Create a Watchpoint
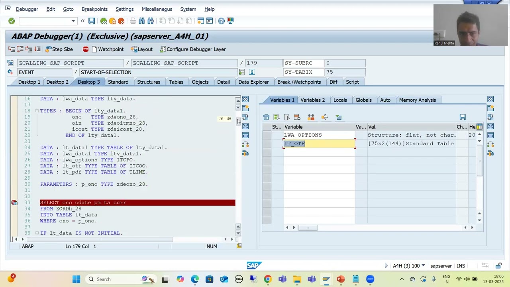The image size is (510, 287). tap(108, 49)
